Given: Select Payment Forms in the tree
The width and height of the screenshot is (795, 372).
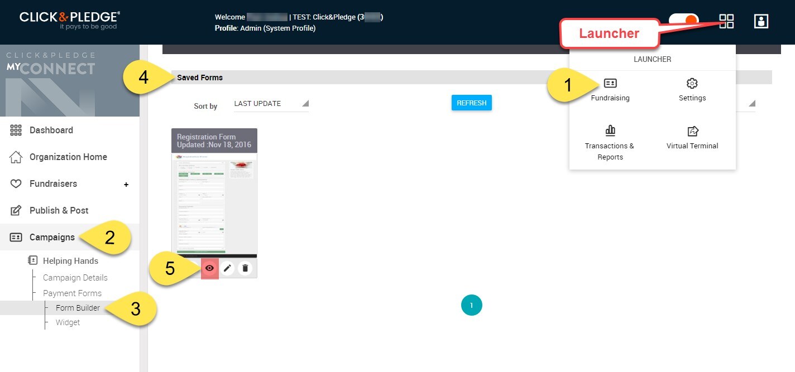Looking at the screenshot, I should click(72, 293).
